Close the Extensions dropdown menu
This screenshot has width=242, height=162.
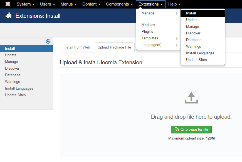[x=150, y=4]
